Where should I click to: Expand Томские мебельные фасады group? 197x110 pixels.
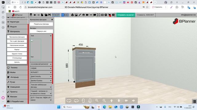41,86
